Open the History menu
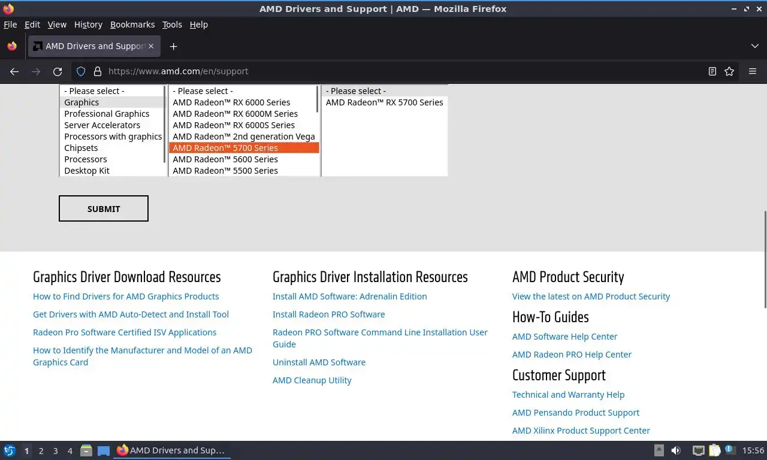The width and height of the screenshot is (767, 460). coord(88,25)
